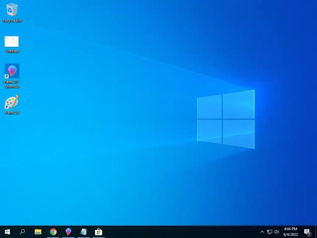Open the notepad-style app on the taskbar

tap(83, 232)
